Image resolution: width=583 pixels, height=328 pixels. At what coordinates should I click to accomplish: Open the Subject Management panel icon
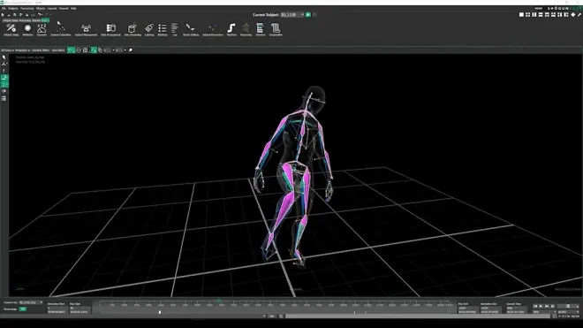86,29
